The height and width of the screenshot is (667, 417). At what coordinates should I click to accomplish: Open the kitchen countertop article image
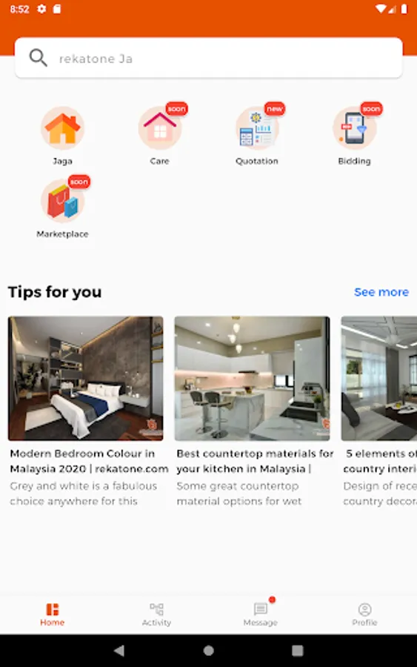[252, 378]
